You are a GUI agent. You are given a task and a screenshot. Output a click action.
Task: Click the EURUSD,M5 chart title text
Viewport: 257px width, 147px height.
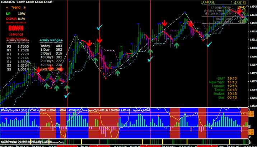(x=11, y=2)
